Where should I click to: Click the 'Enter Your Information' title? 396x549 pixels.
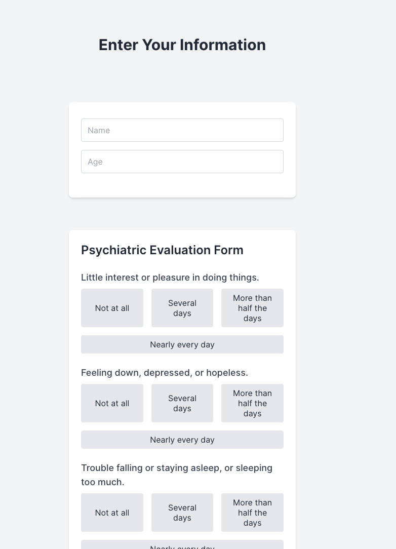[182, 45]
